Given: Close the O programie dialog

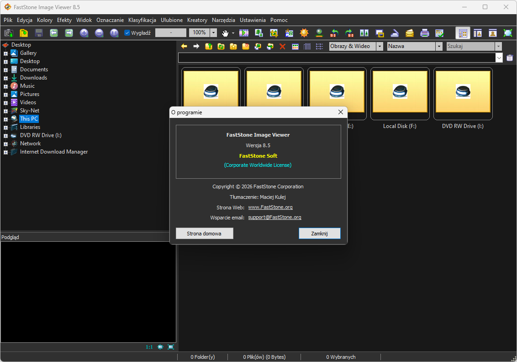Looking at the screenshot, I should (341, 112).
